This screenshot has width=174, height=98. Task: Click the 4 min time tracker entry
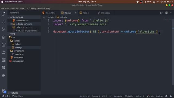click(150, 96)
